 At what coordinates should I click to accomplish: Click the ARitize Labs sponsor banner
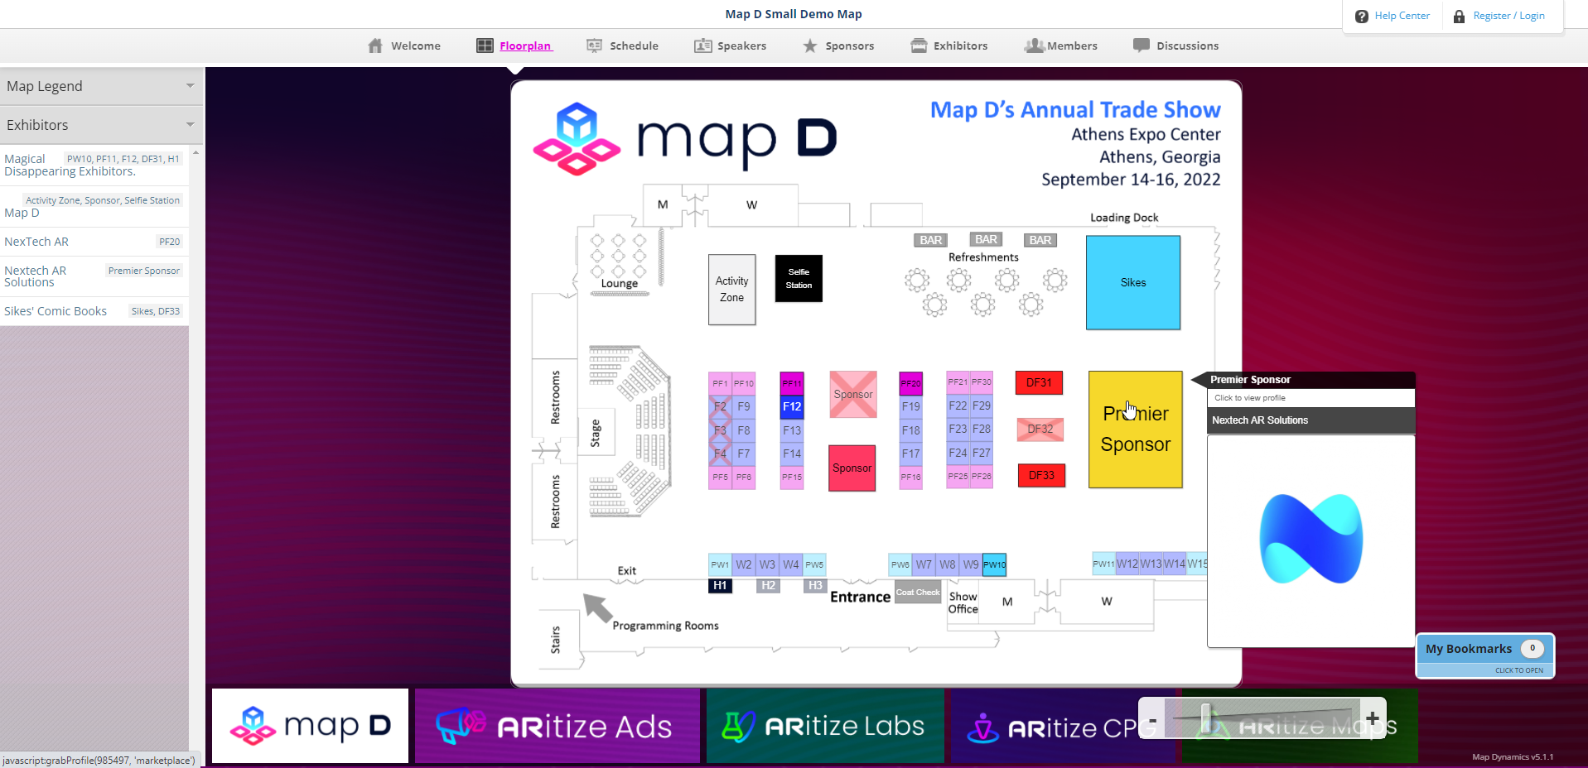click(x=823, y=726)
